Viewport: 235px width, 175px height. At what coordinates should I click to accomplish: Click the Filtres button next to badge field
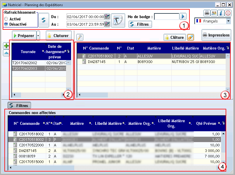coord(140,24)
